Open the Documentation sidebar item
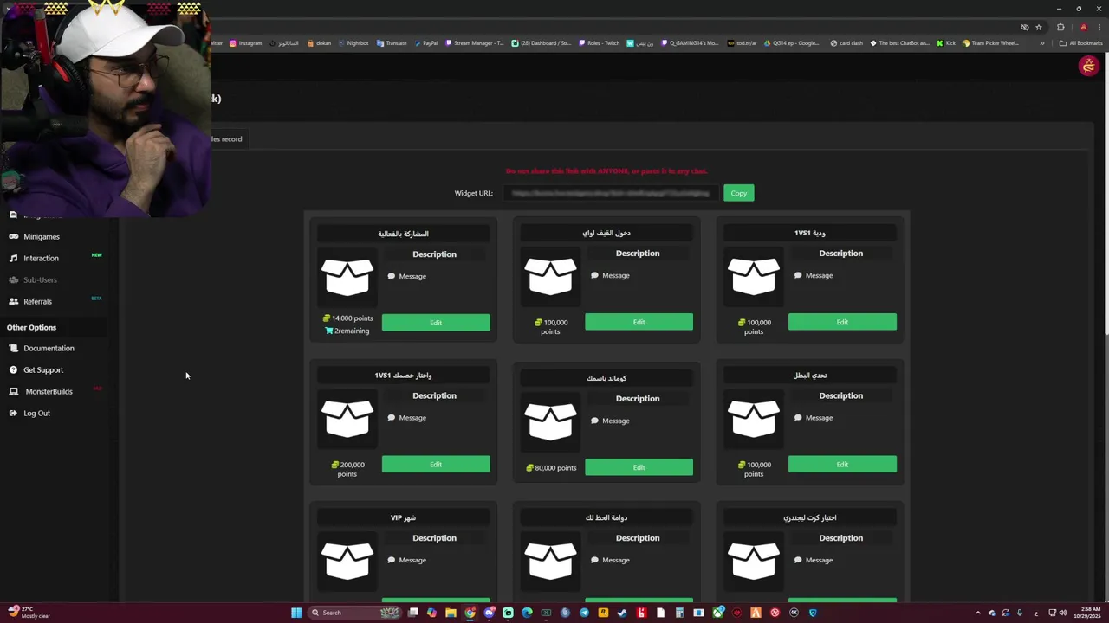Screen dimensions: 1109x623 click(x=49, y=348)
